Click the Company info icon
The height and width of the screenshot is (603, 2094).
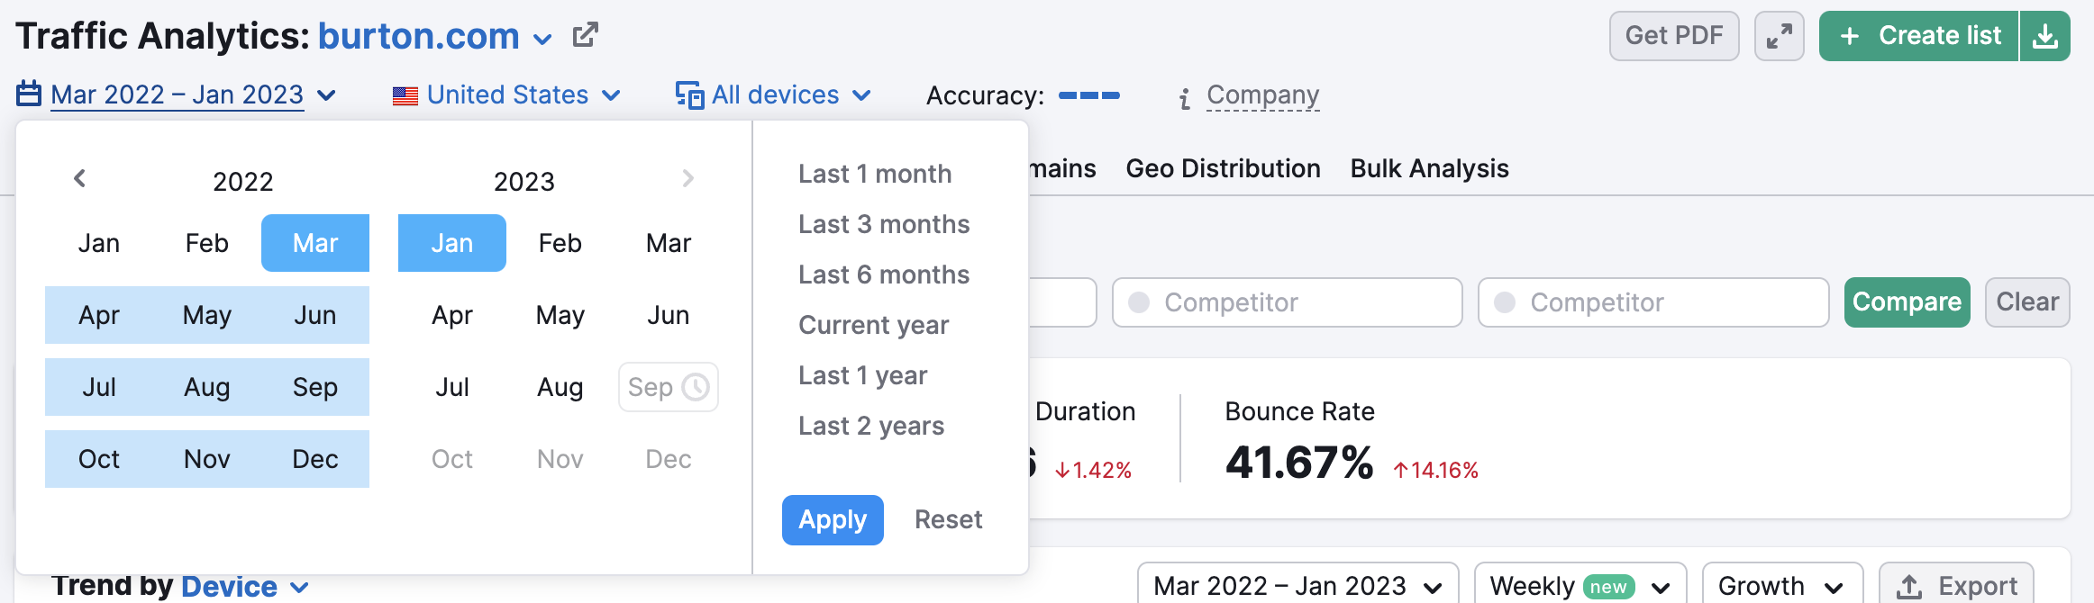click(x=1185, y=98)
